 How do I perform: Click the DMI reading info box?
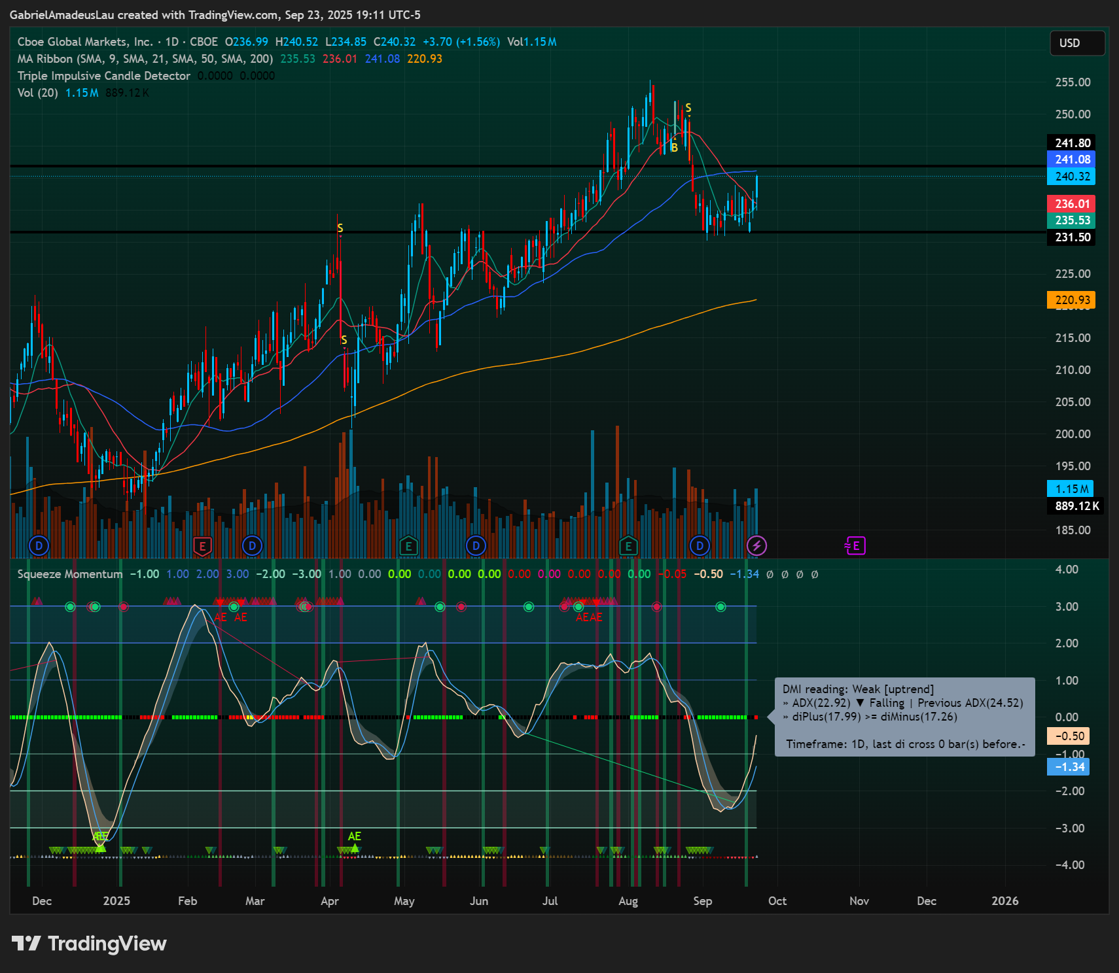point(905,717)
